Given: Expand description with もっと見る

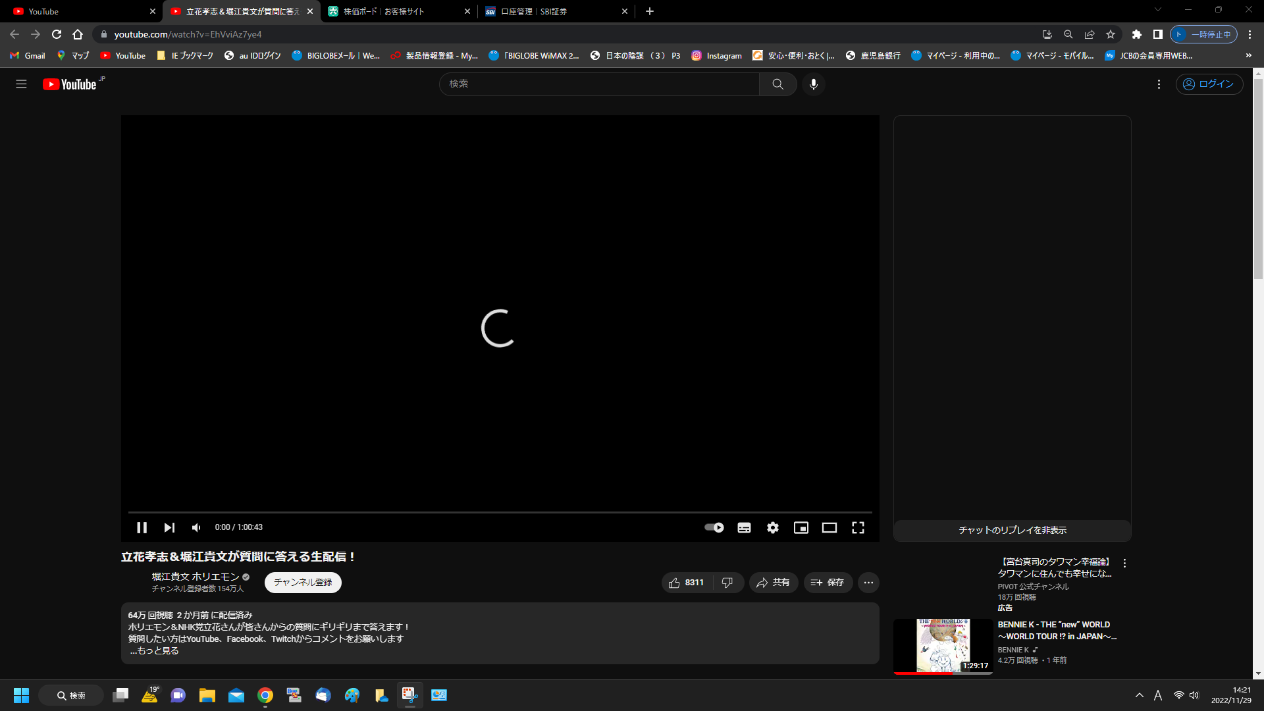Looking at the screenshot, I should pos(155,650).
